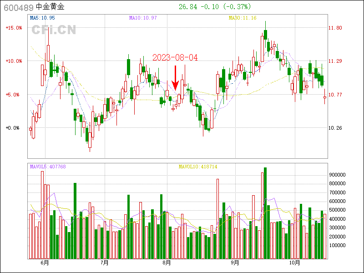Click the MA10:10.97 indicator label
This screenshot has width=364, height=273.
(143, 18)
